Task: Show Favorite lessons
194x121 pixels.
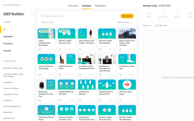Action: pos(7,51)
